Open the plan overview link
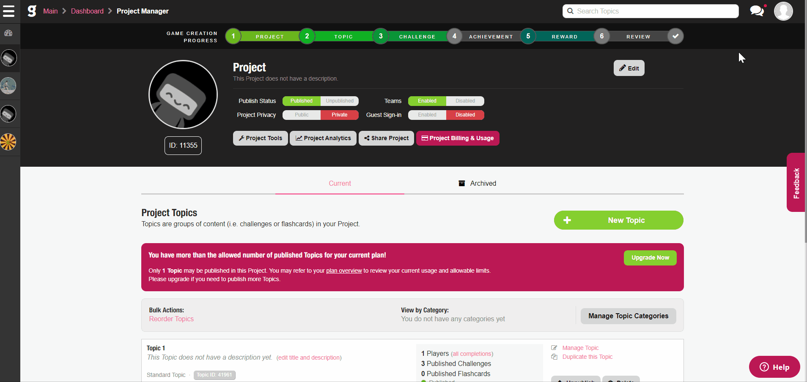The image size is (807, 382). pyautogui.click(x=344, y=271)
